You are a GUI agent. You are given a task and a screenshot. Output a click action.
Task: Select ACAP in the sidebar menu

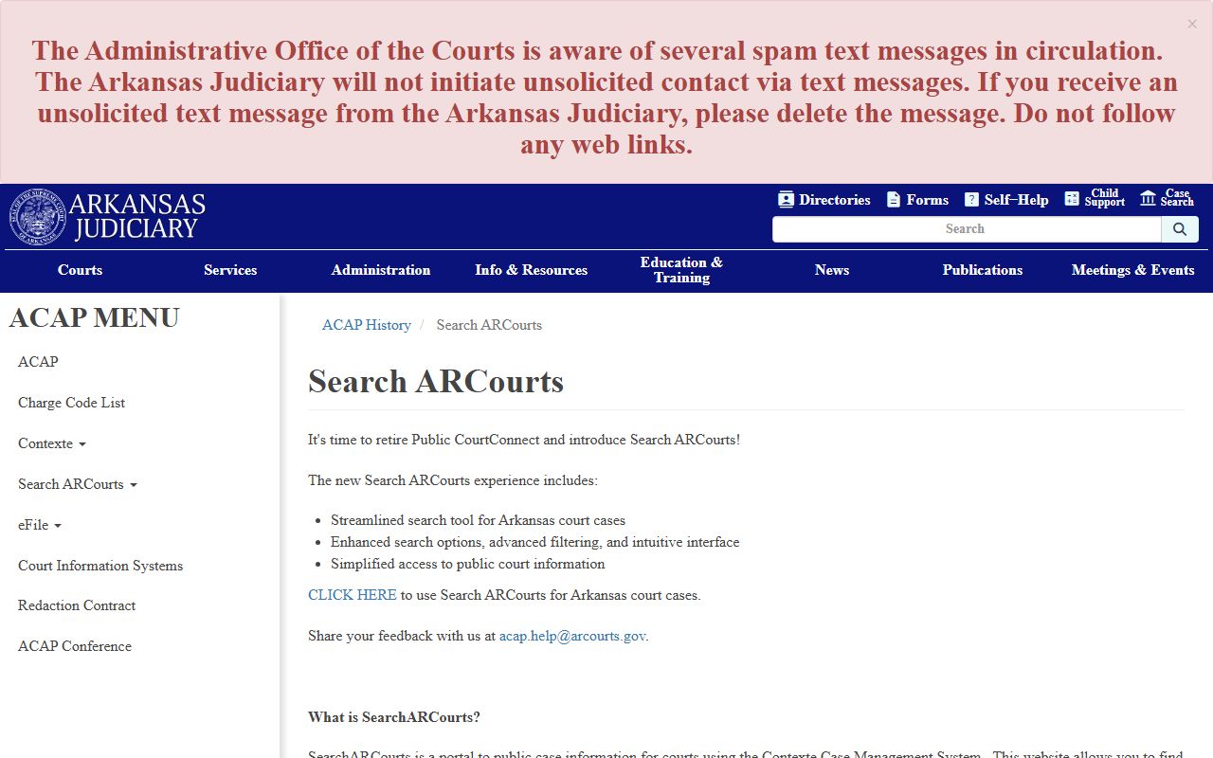click(38, 362)
